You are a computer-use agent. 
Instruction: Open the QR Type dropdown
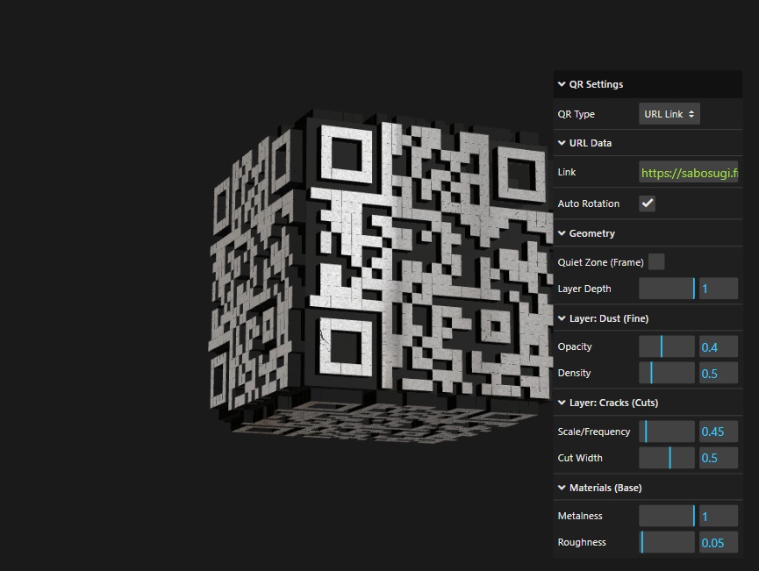click(x=669, y=114)
